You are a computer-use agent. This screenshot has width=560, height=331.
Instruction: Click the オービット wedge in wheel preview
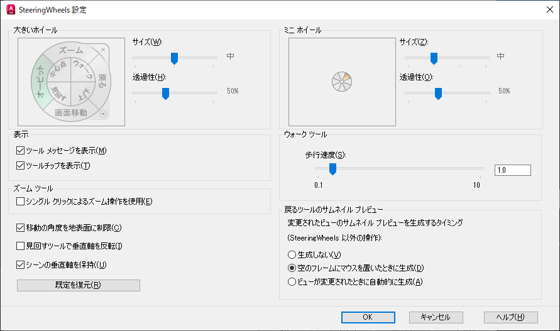pyautogui.click(x=40, y=82)
